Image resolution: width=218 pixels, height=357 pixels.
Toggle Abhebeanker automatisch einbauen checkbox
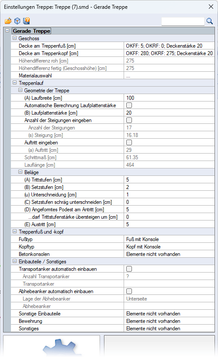(129, 291)
